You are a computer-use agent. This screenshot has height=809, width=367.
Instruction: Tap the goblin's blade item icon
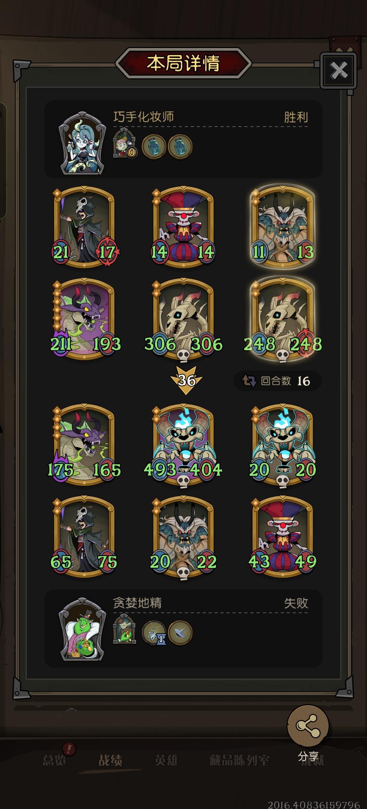[x=180, y=633]
